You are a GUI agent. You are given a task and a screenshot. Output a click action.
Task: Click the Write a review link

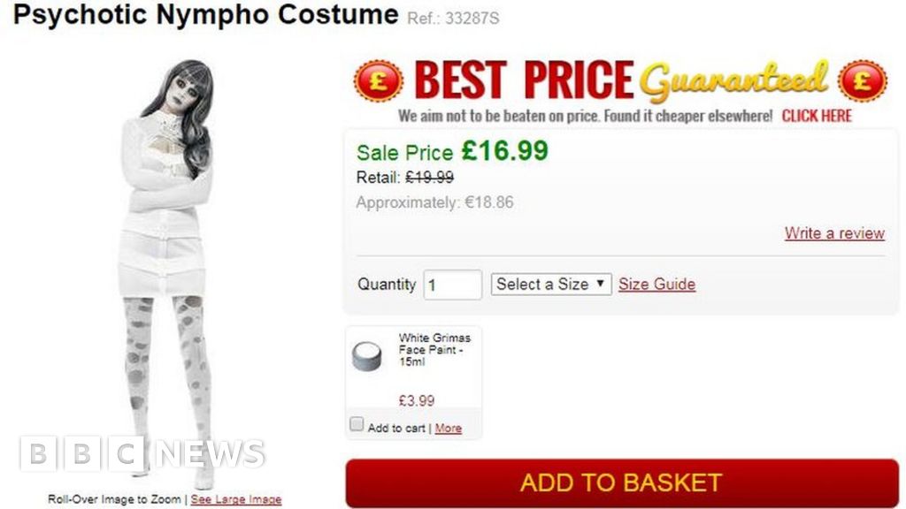pos(833,233)
